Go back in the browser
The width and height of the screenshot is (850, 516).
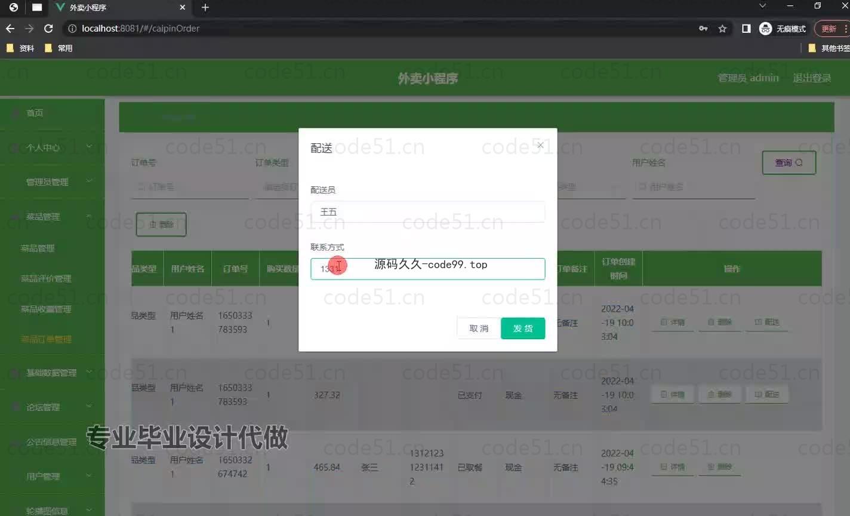10,28
